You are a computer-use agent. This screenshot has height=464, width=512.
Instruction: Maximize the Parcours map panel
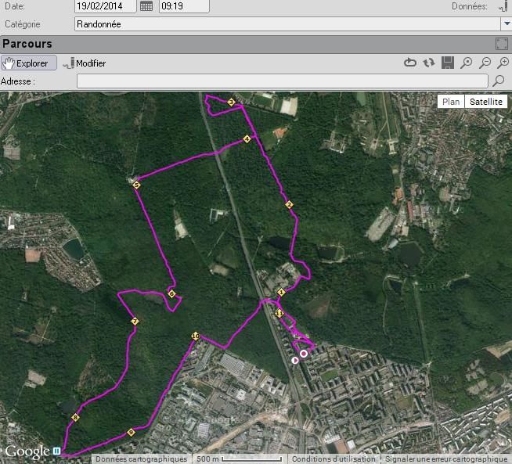502,45
